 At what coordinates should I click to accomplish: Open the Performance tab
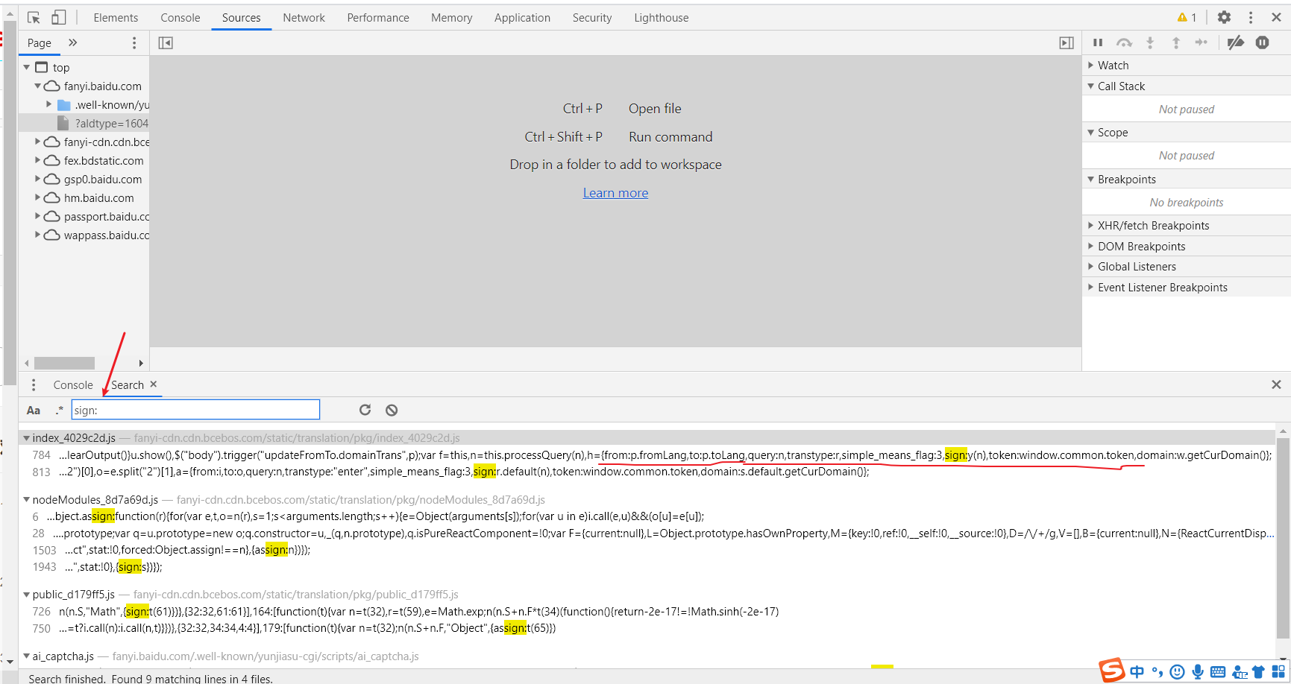point(378,18)
